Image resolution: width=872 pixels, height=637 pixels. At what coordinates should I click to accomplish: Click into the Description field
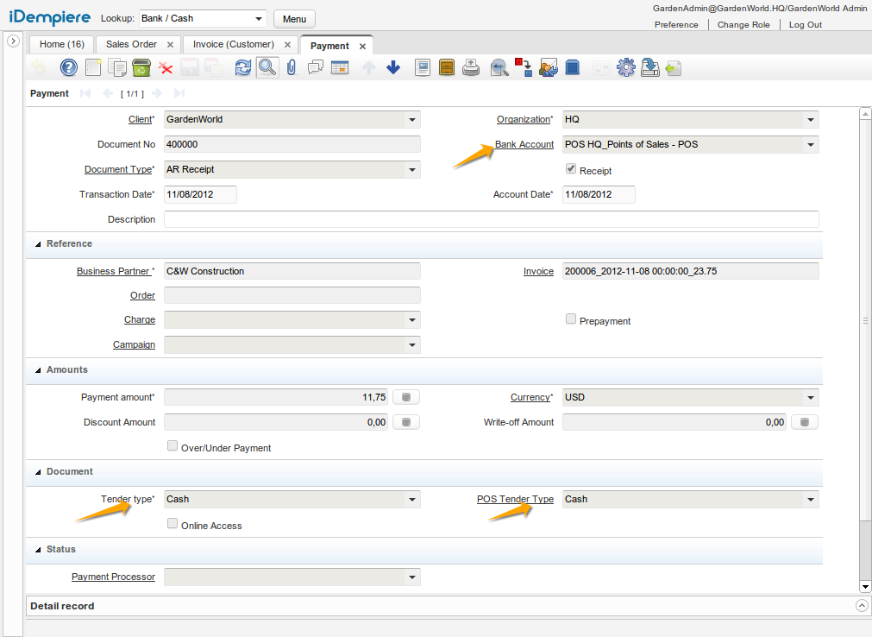(491, 219)
